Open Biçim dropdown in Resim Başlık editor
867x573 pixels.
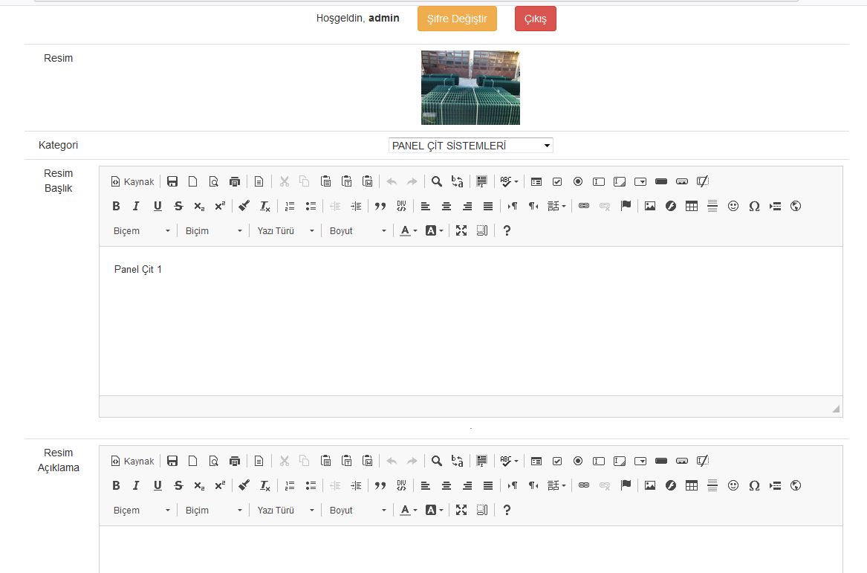[213, 230]
